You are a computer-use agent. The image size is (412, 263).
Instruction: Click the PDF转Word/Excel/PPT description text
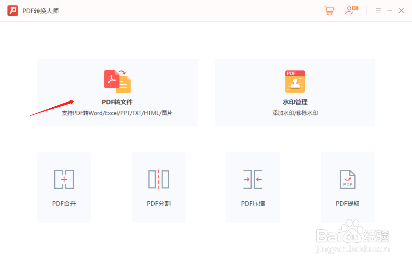pos(117,113)
